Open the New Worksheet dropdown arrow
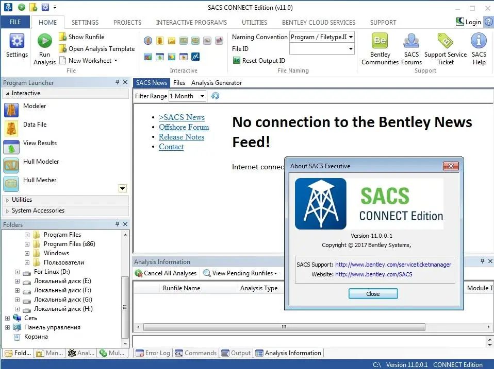Viewport: 494px width, 369px height. click(x=116, y=60)
